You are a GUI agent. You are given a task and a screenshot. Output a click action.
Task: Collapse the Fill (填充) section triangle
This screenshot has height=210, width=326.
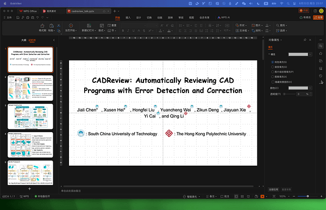click(x=269, y=54)
